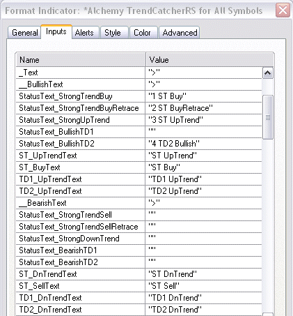Edit the "TD1 UpTrend" value cell

(x=204, y=179)
